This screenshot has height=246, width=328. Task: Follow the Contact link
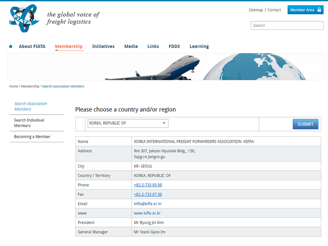(x=274, y=10)
